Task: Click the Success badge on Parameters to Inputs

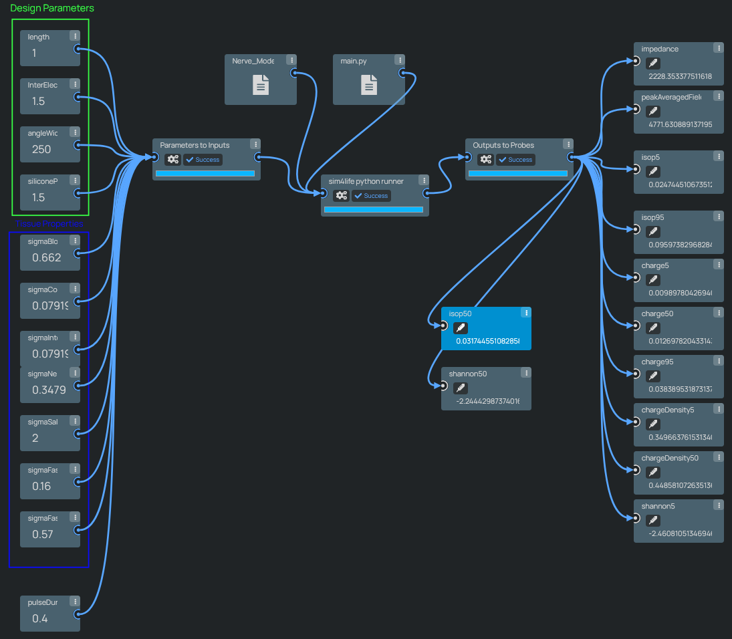Action: tap(203, 159)
